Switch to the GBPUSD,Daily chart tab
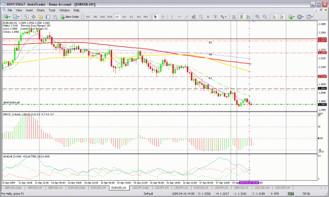 pyautogui.click(x=13, y=188)
